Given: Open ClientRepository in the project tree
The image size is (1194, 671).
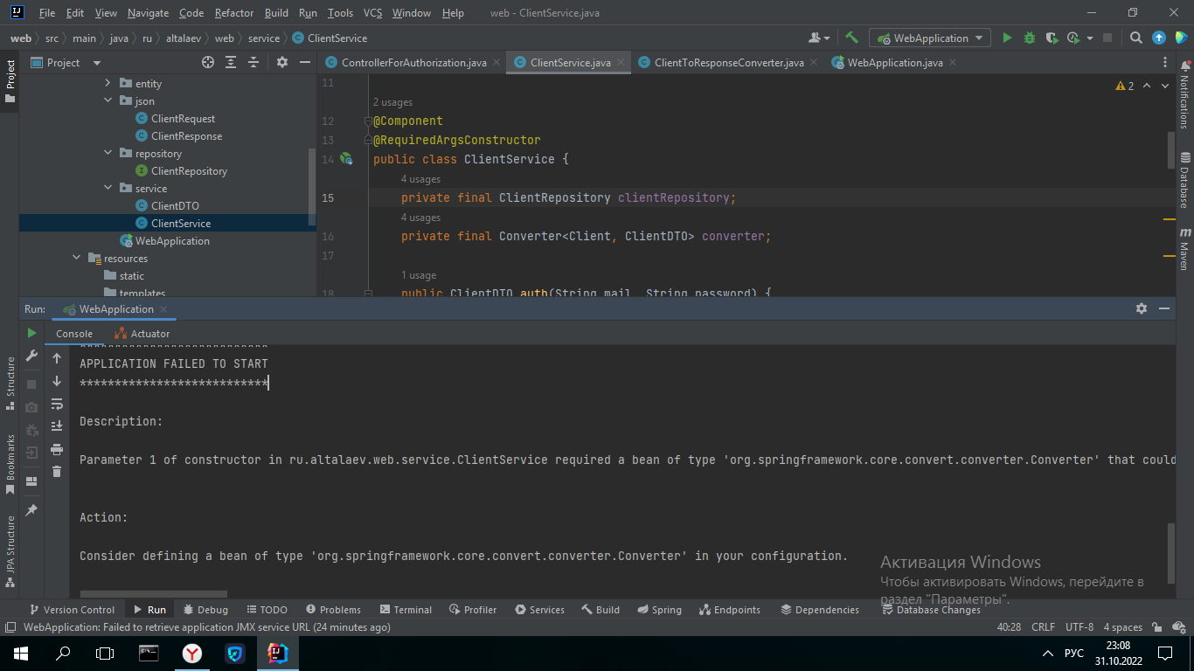Looking at the screenshot, I should pos(189,171).
